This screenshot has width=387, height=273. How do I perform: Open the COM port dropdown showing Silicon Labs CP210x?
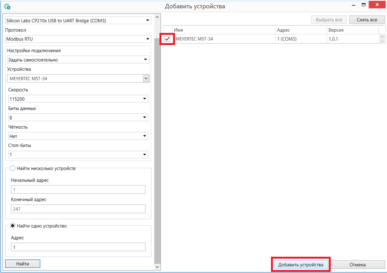point(78,20)
